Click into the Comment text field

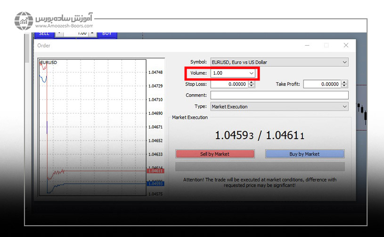[x=279, y=95]
